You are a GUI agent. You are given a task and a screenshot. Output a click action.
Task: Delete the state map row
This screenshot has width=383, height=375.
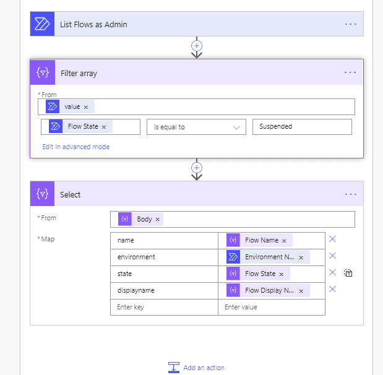tap(332, 272)
